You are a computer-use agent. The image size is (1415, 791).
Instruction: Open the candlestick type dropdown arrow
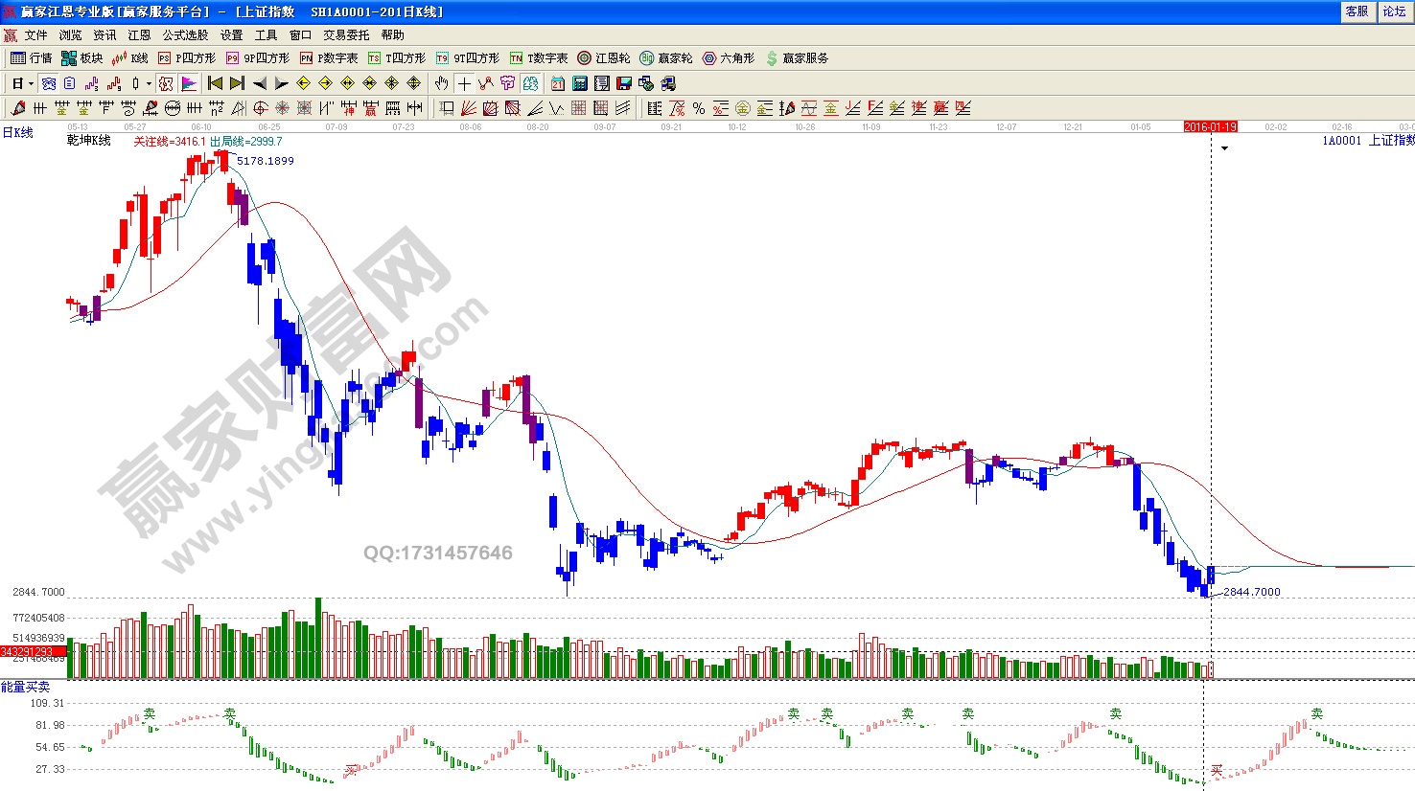149,83
